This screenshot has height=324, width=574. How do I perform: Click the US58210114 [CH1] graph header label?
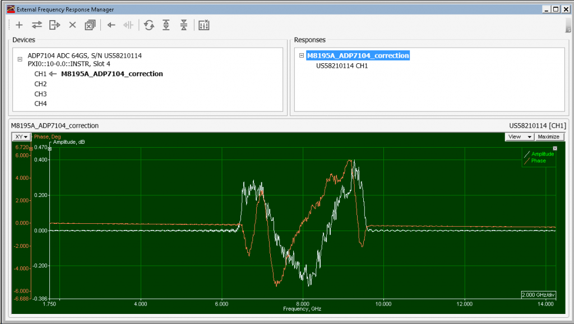point(538,126)
